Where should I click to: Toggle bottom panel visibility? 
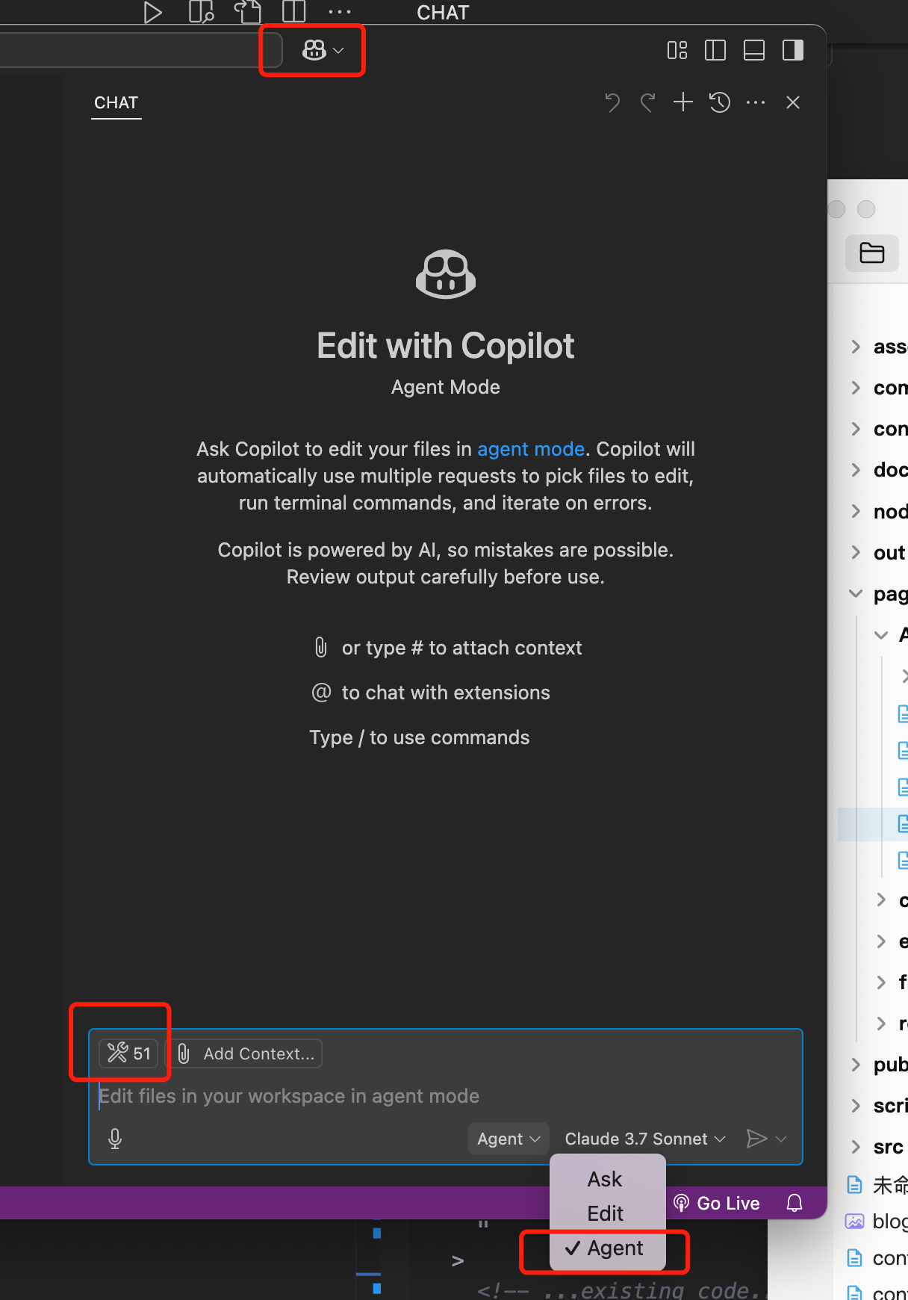754,50
